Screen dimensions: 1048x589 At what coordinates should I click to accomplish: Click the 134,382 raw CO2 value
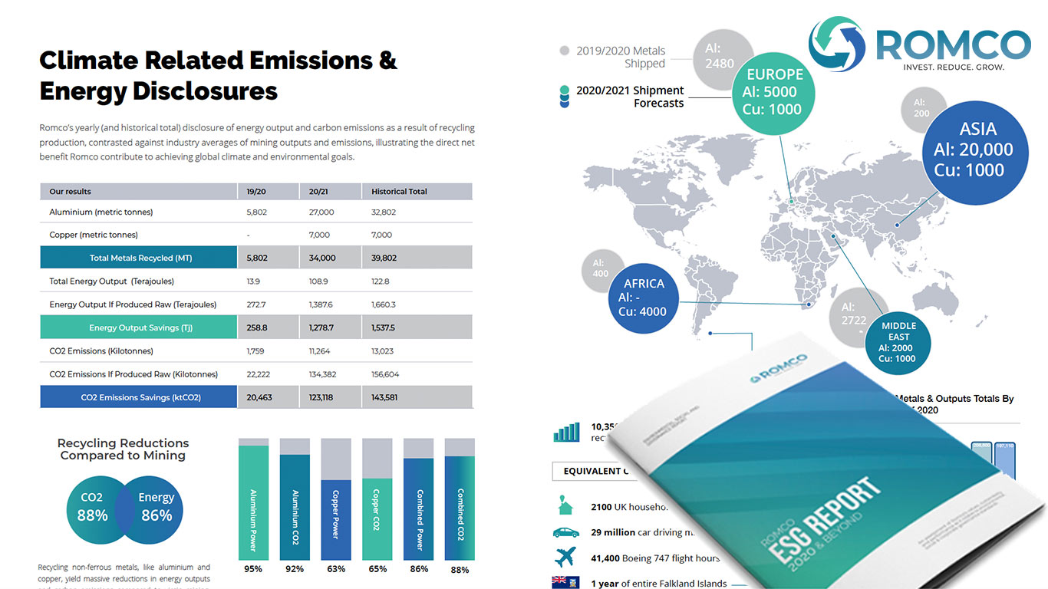(325, 374)
